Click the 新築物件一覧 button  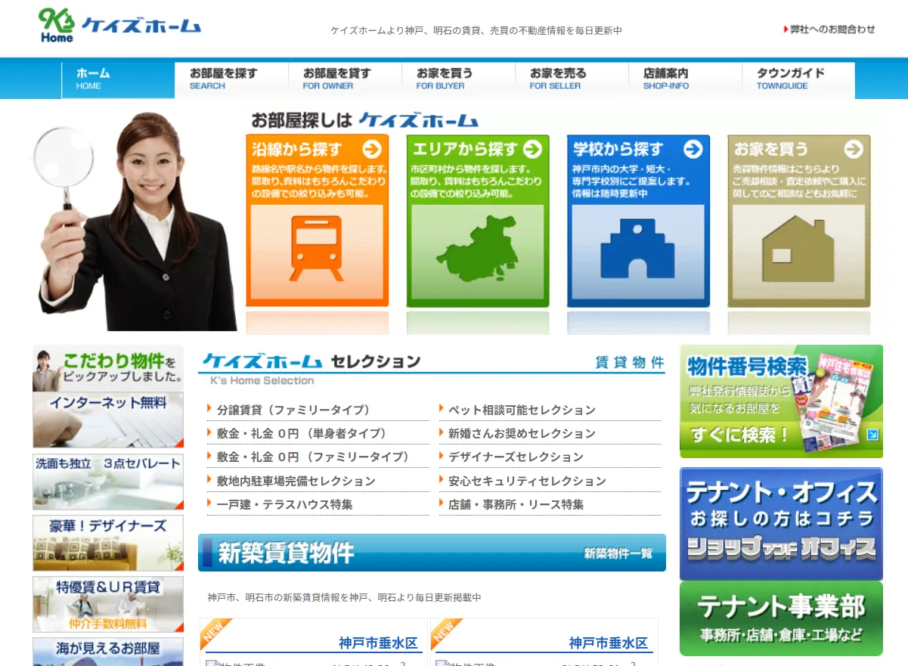(x=618, y=553)
